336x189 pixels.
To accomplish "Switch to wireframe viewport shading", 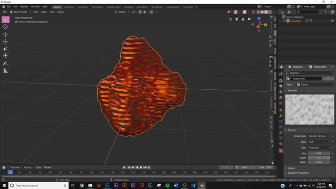I will coord(258,12).
